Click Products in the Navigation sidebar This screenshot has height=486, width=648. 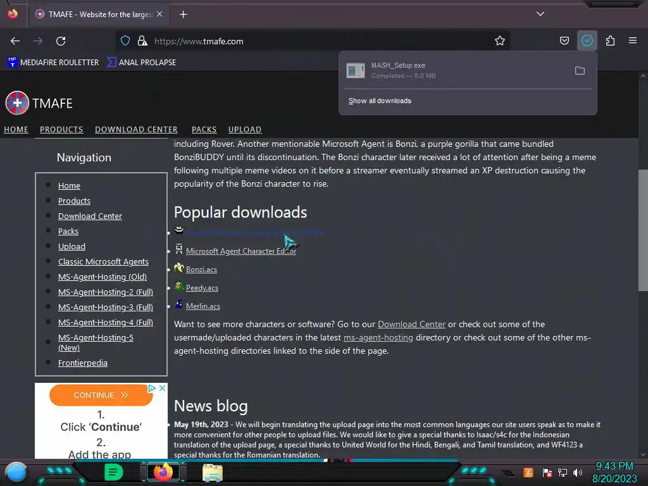tap(74, 201)
